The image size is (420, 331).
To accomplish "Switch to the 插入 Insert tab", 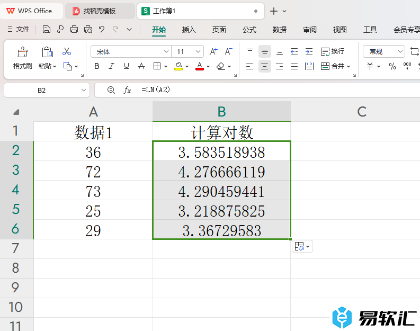I will click(189, 30).
